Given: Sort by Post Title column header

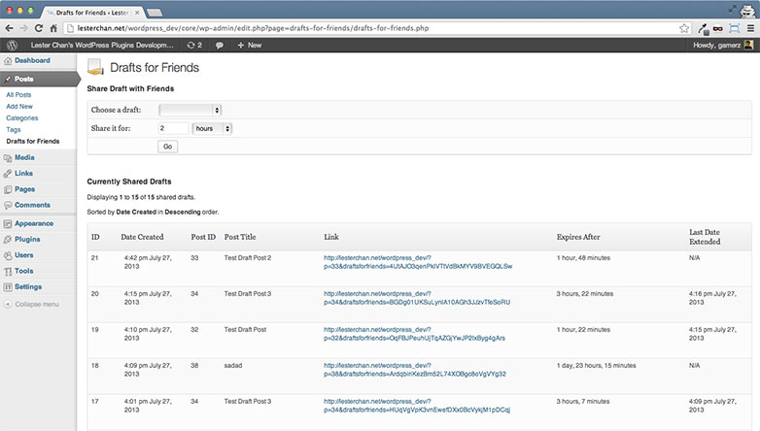Looking at the screenshot, I should 240,237.
